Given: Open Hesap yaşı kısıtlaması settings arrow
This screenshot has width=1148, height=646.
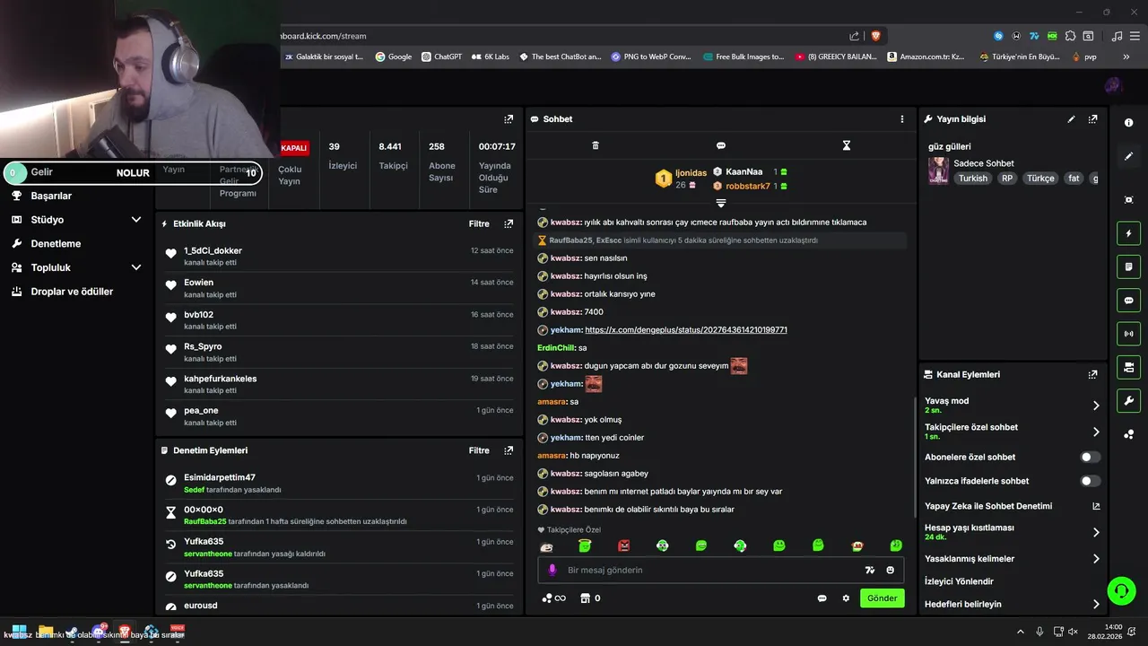Looking at the screenshot, I should tap(1096, 532).
